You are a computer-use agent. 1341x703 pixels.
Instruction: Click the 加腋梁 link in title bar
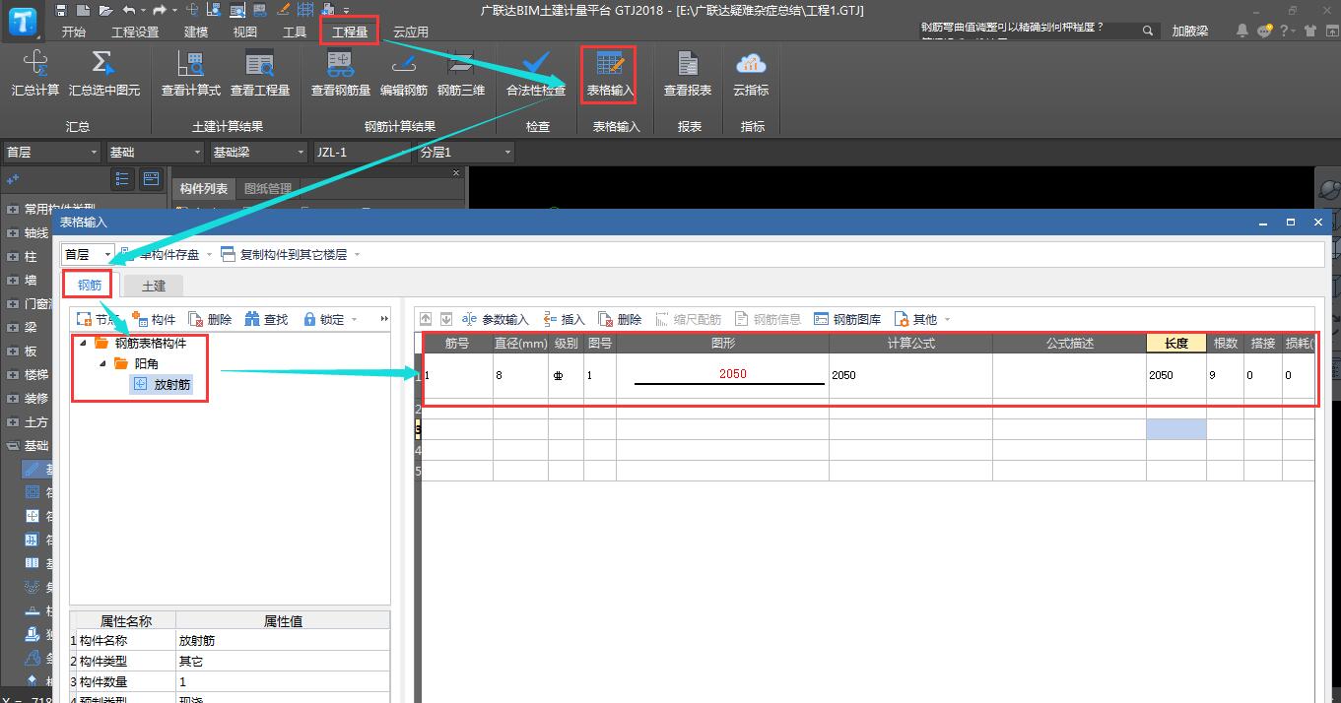tap(1190, 32)
